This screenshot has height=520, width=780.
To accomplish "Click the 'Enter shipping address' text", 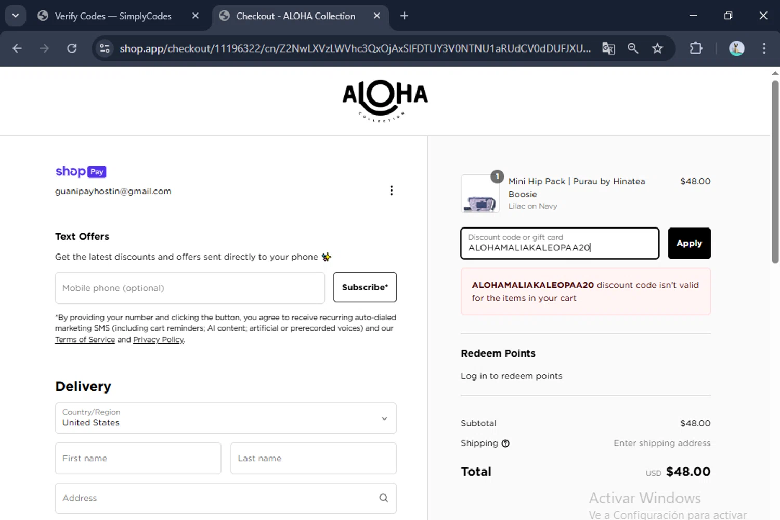I will (662, 443).
